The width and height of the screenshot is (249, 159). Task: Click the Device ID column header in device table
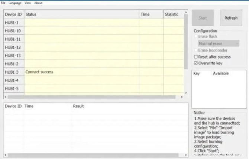pos(14,14)
